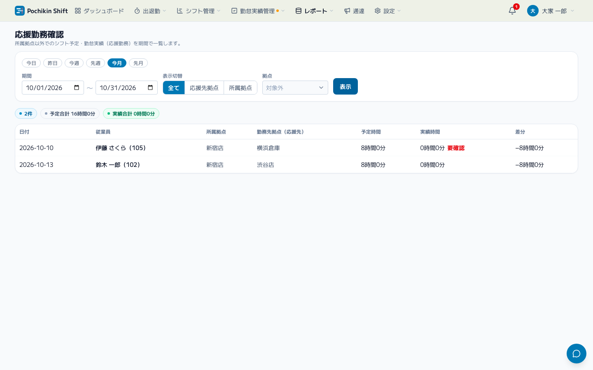
Task: Click employee 伊藤 さくら（105）
Action: point(121,148)
